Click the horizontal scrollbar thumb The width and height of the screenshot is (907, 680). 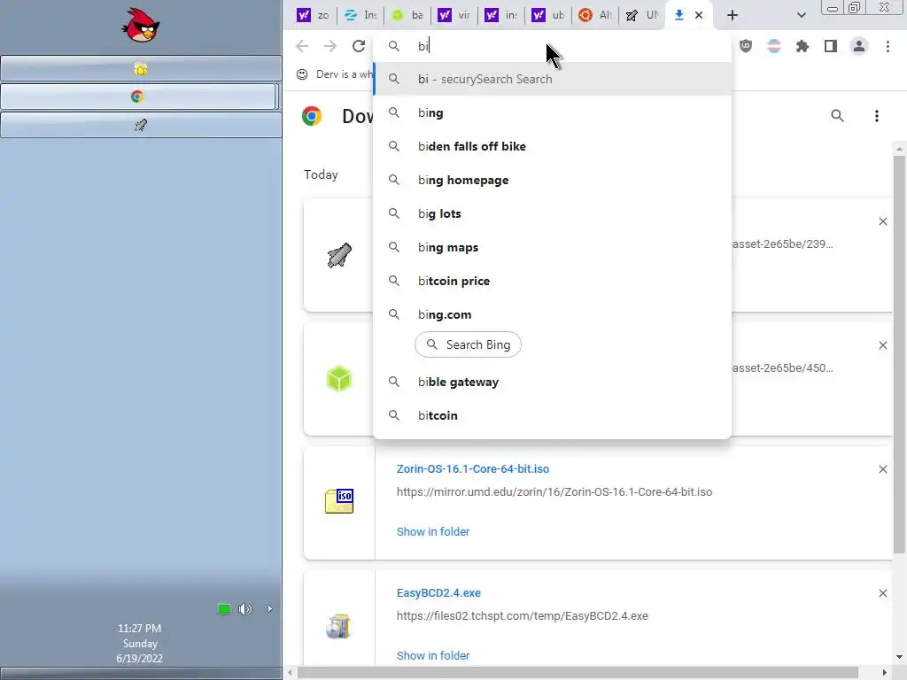coord(578,673)
